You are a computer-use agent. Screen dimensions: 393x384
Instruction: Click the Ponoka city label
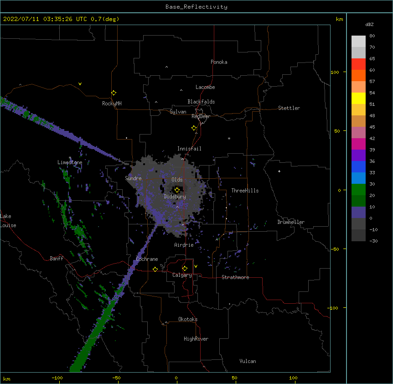[219, 62]
